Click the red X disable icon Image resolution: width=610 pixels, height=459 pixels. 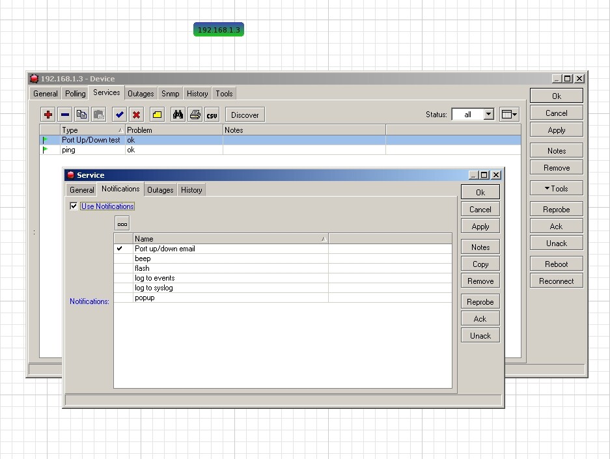click(136, 115)
